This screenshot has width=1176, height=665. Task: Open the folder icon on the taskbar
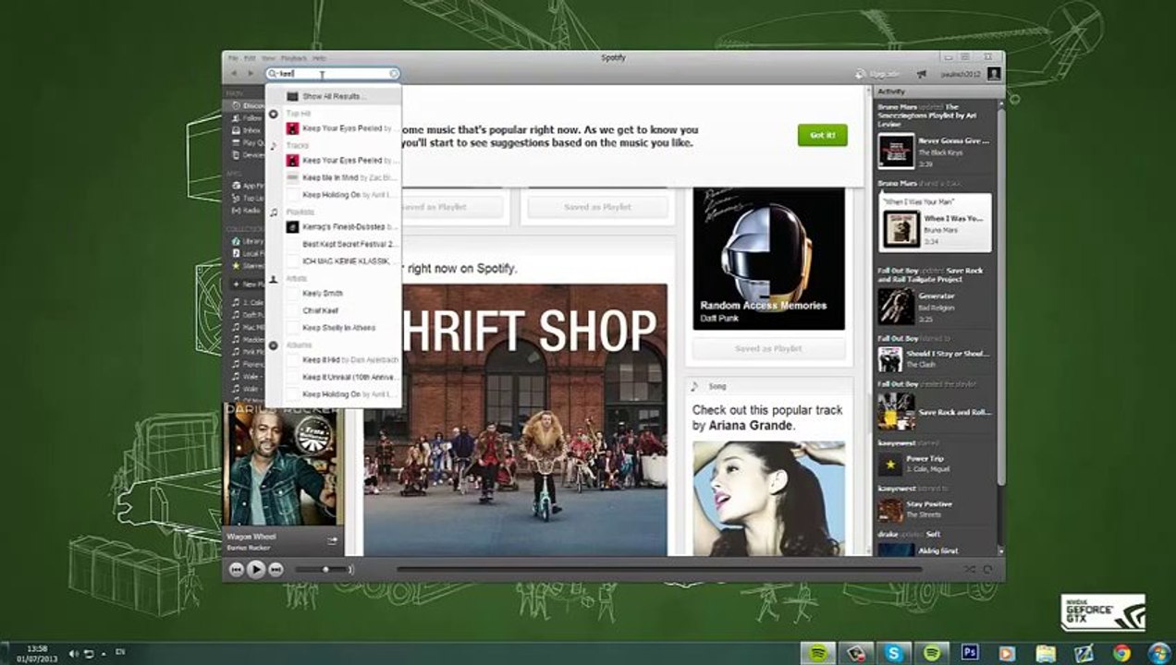click(1046, 653)
